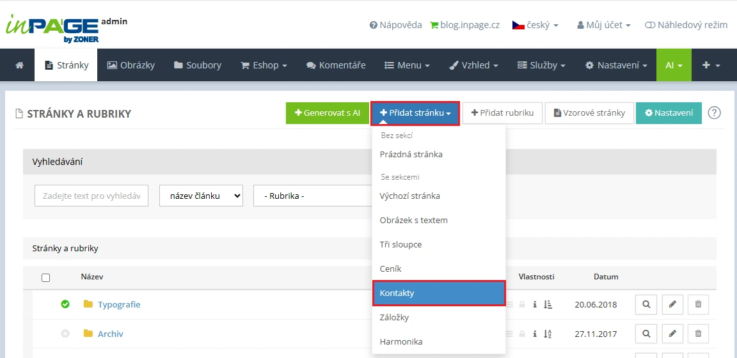
Task: Open the Můj účet account dropdown
Action: click(x=604, y=25)
